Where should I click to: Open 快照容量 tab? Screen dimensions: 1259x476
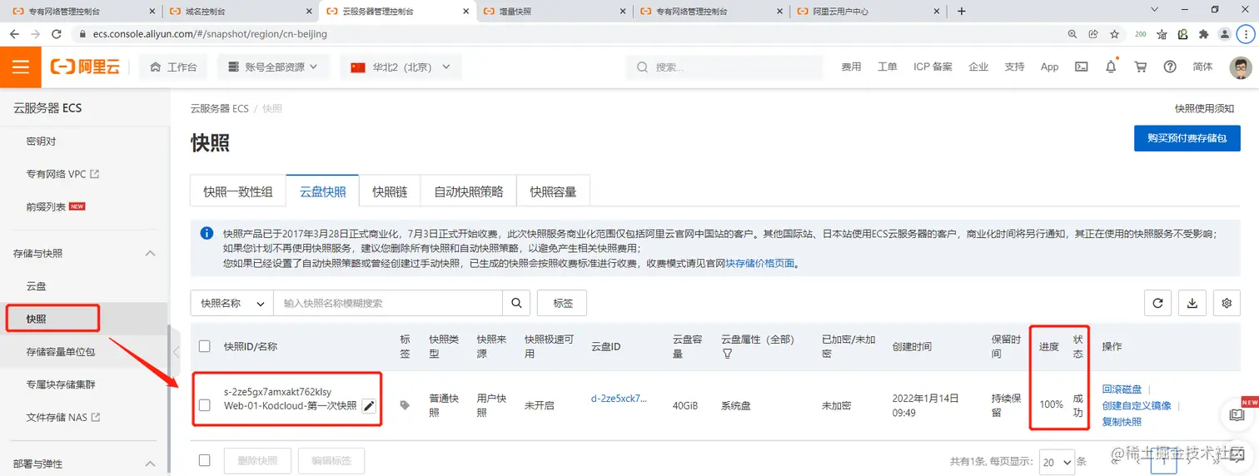pyautogui.click(x=554, y=191)
